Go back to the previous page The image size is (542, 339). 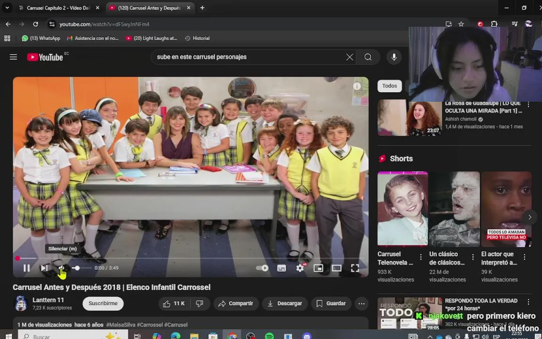click(x=8, y=24)
